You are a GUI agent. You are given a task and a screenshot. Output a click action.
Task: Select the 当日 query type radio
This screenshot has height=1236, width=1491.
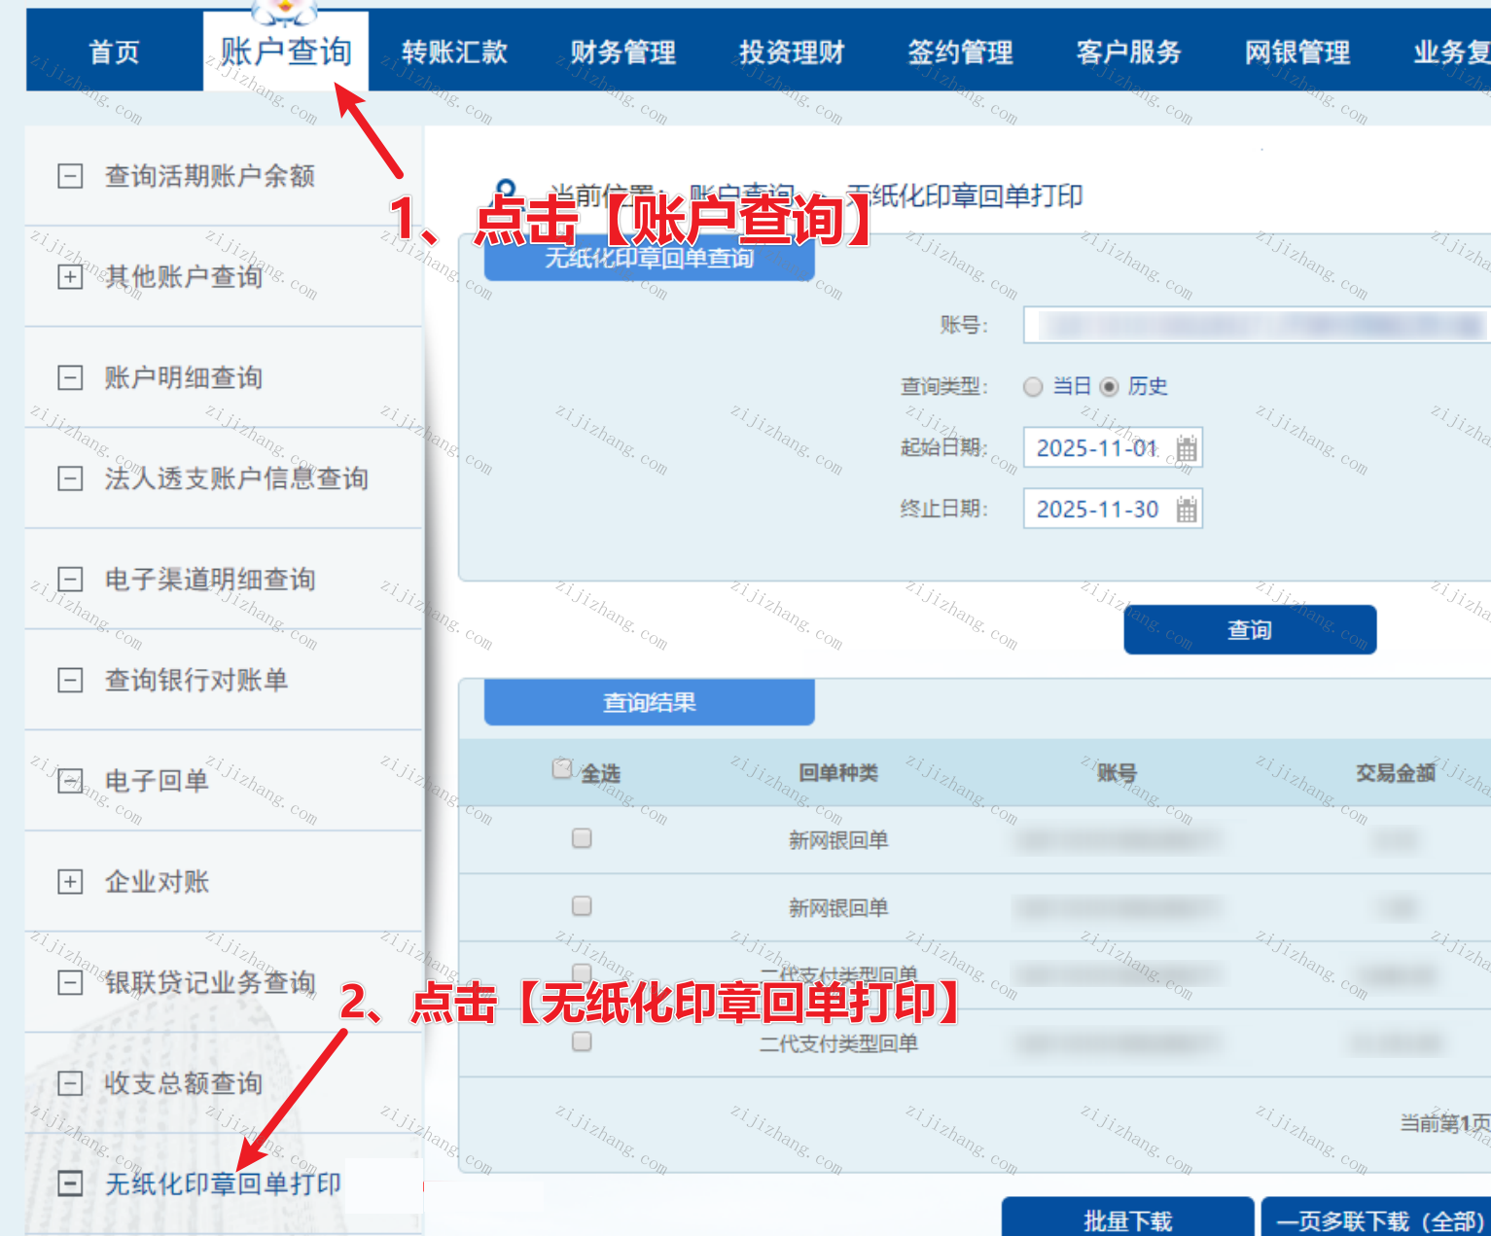point(1033,387)
